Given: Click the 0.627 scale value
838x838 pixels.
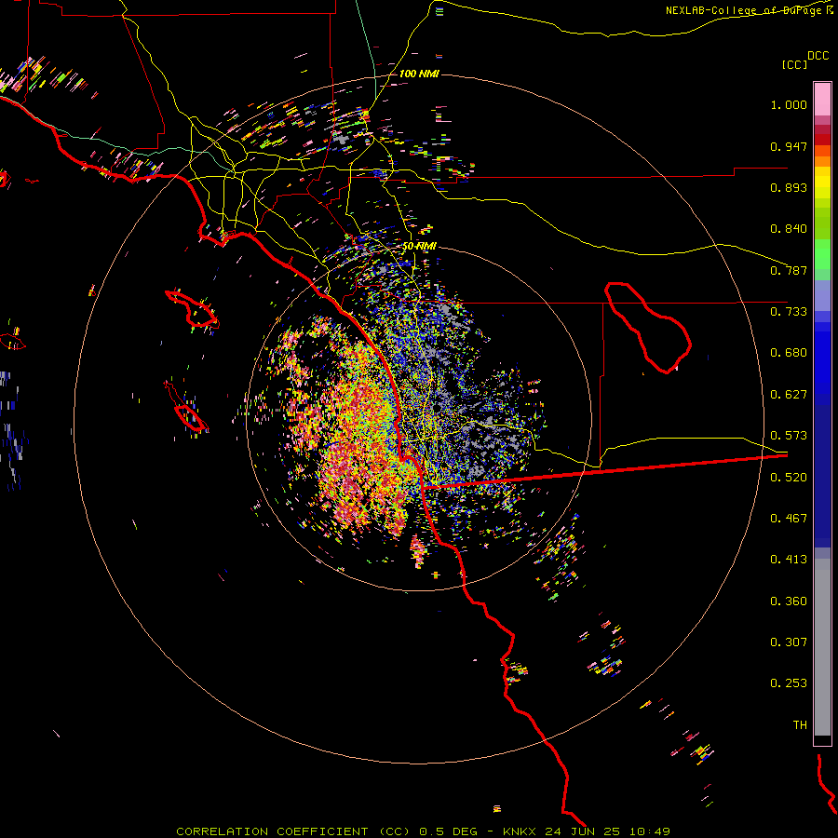Looking at the screenshot, I should tap(789, 395).
